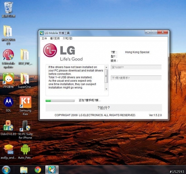
Task: Click the 安?USB?? button
Action: (136, 67)
